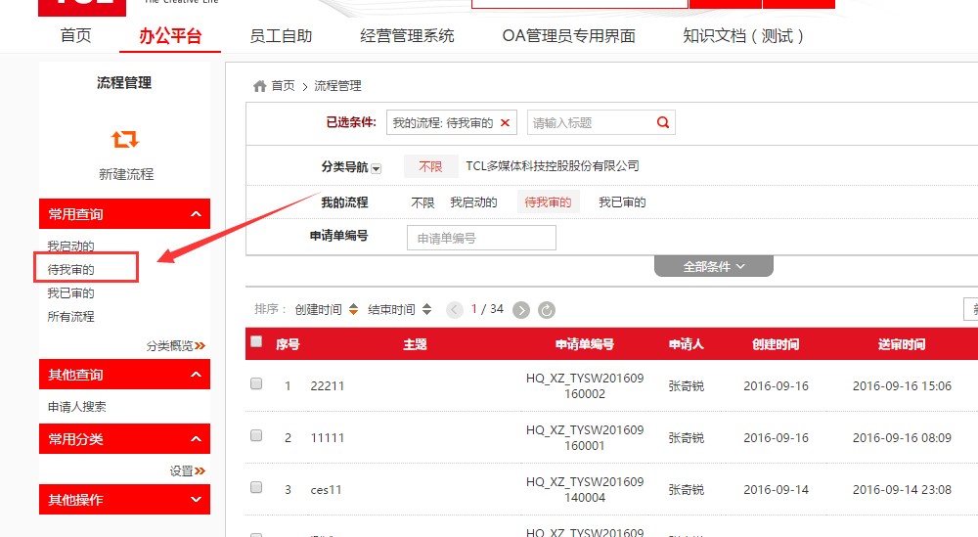
Task: Click the 申请单编号 input field
Action: coord(481,238)
